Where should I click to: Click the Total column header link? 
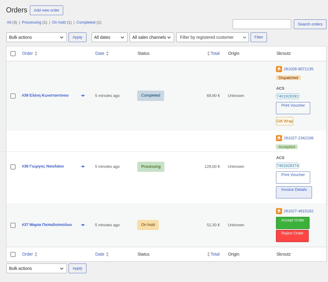click(215, 54)
